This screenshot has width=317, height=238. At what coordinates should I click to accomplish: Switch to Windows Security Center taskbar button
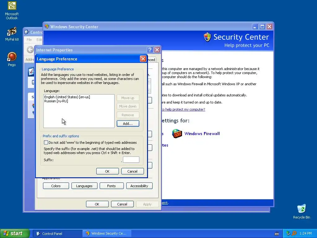pyautogui.click(x=107, y=234)
